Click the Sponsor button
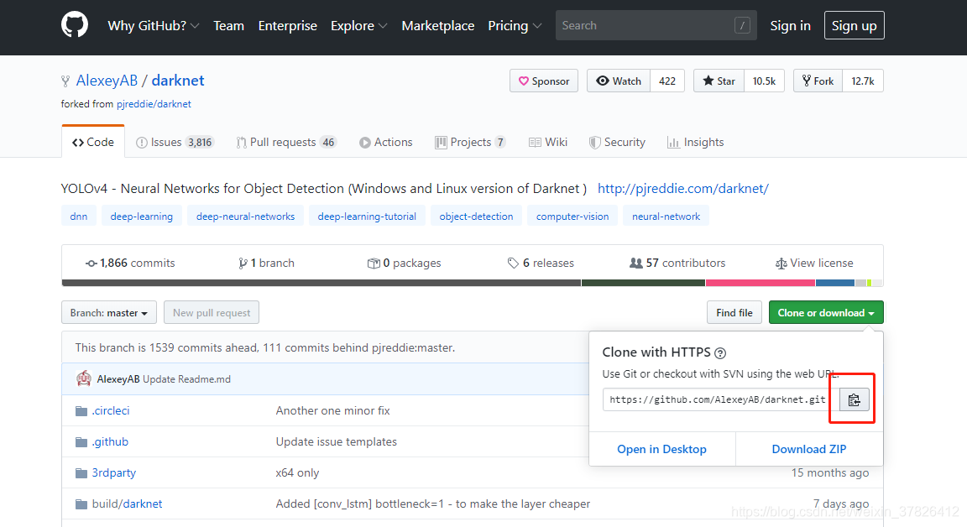This screenshot has width=967, height=527. 544,81
